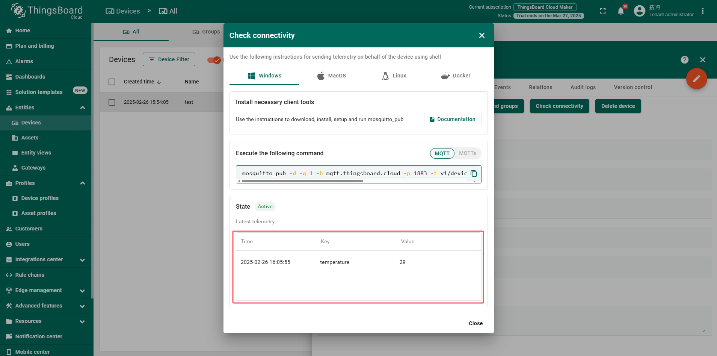Tick the select-all devices checkbox
Screen dimensions: 717x356
coord(112,82)
